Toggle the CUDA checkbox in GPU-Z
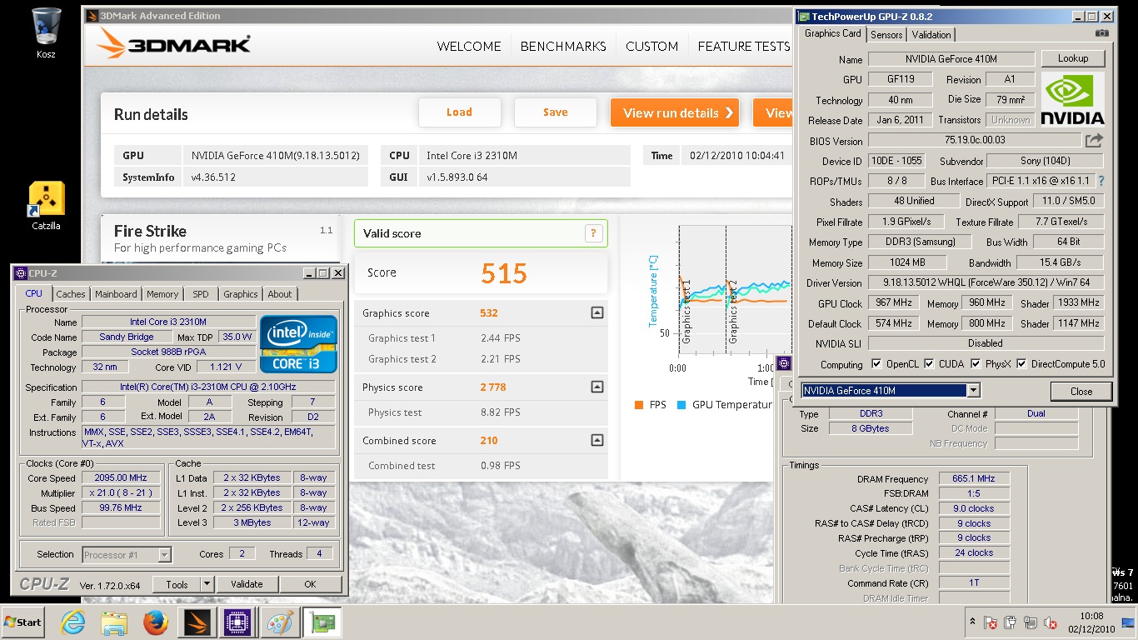 tap(930, 364)
